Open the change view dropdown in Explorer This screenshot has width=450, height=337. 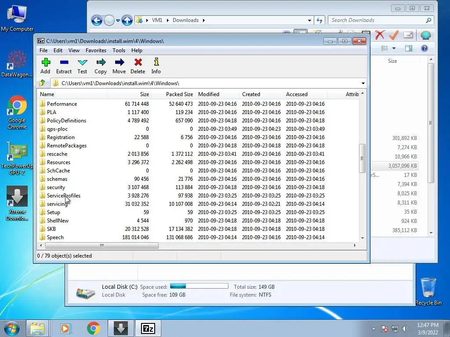coord(394,48)
